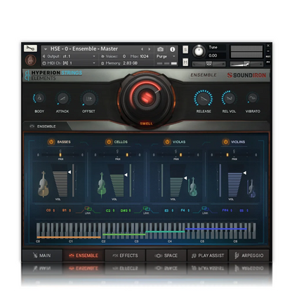Image resolution: width=292 pixels, height=292 pixels.
Task: Click the link icon between Violas and Violins
Action: (x=205, y=209)
